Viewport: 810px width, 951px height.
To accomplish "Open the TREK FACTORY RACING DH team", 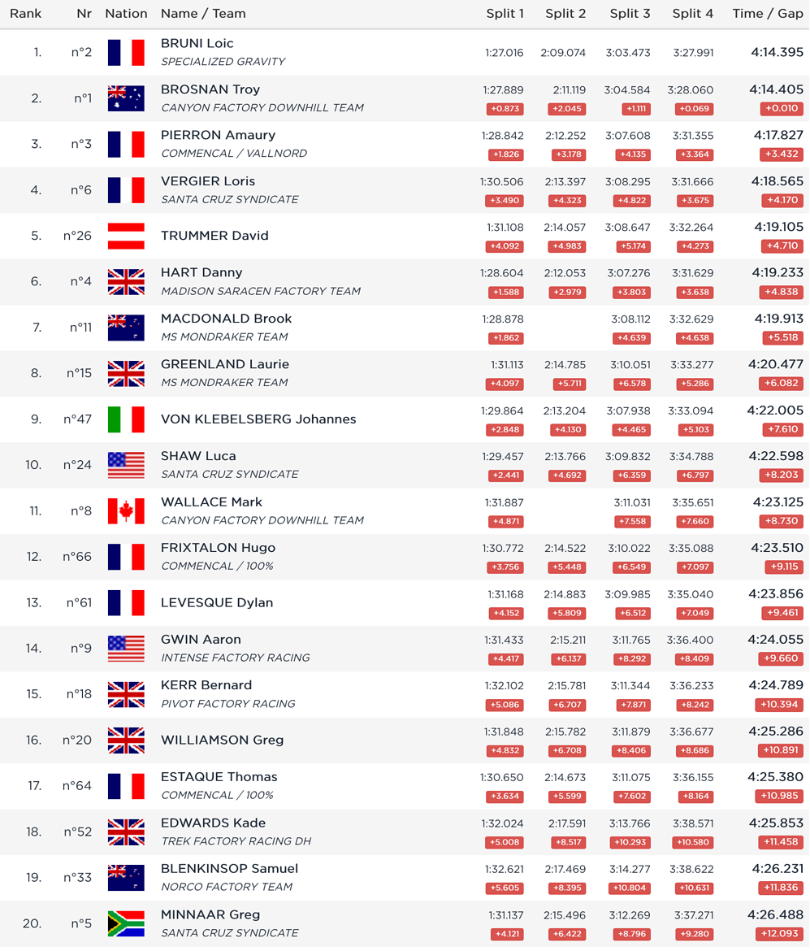I will click(x=236, y=841).
